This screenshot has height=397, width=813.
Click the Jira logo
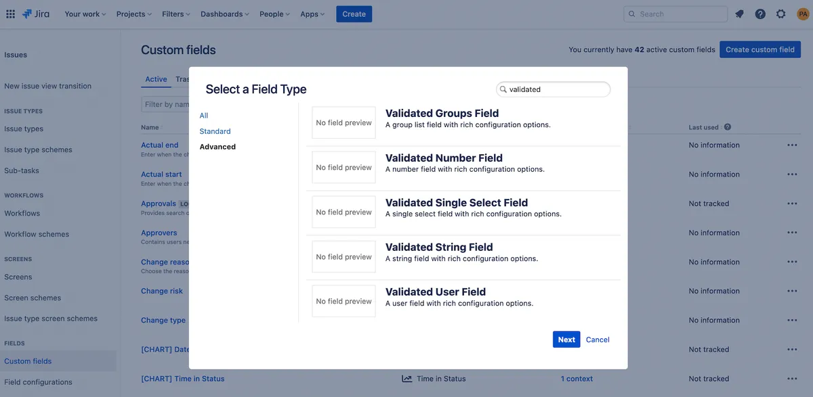pyautogui.click(x=37, y=14)
